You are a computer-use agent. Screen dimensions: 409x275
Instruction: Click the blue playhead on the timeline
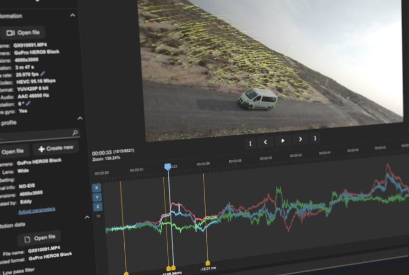[x=167, y=166]
